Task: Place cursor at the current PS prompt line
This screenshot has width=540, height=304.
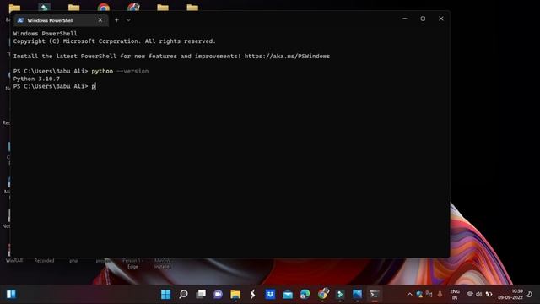Action: [54, 86]
